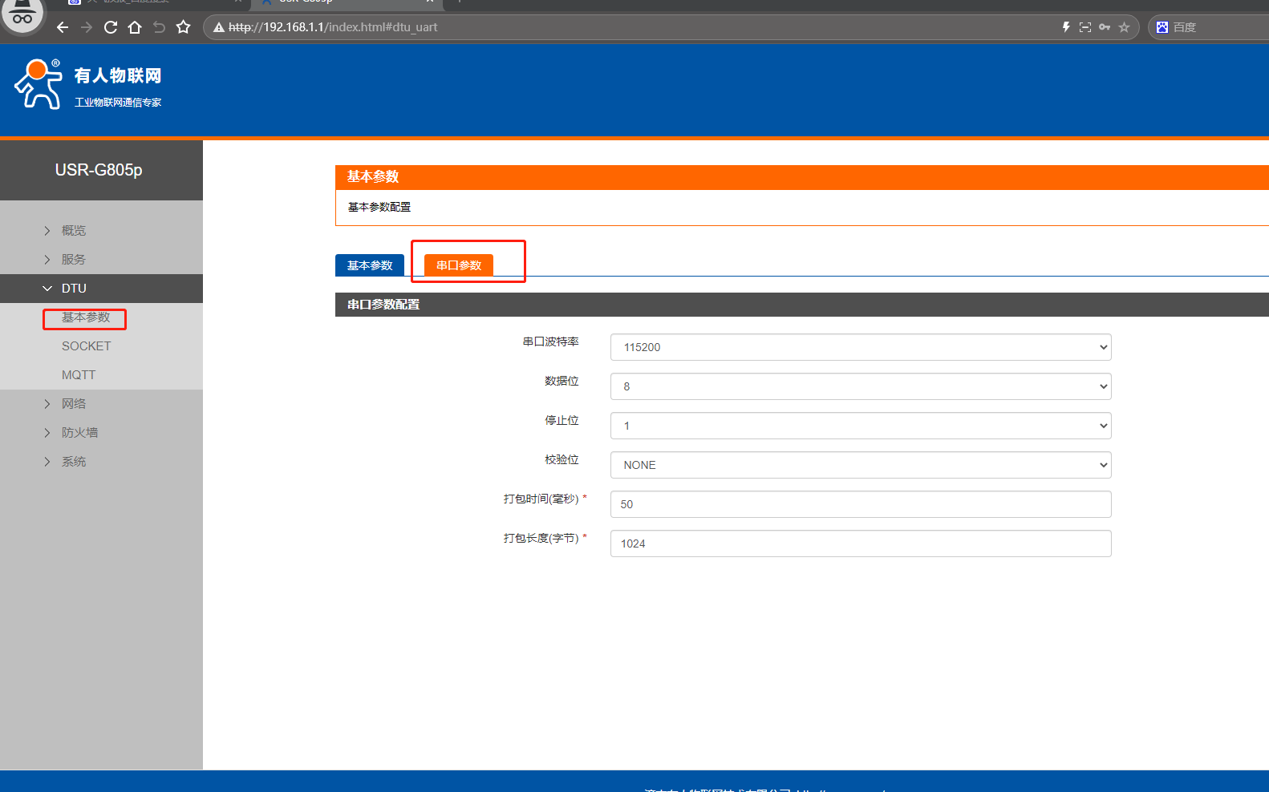
Task: Open the 停止位 stop bits dropdown
Action: (x=860, y=426)
